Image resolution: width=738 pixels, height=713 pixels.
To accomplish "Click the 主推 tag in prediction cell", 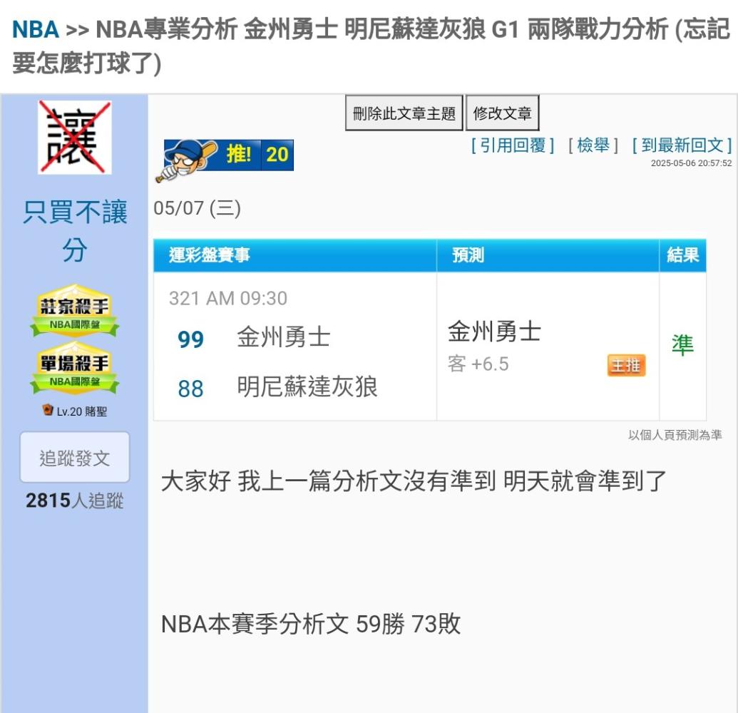I will [627, 366].
